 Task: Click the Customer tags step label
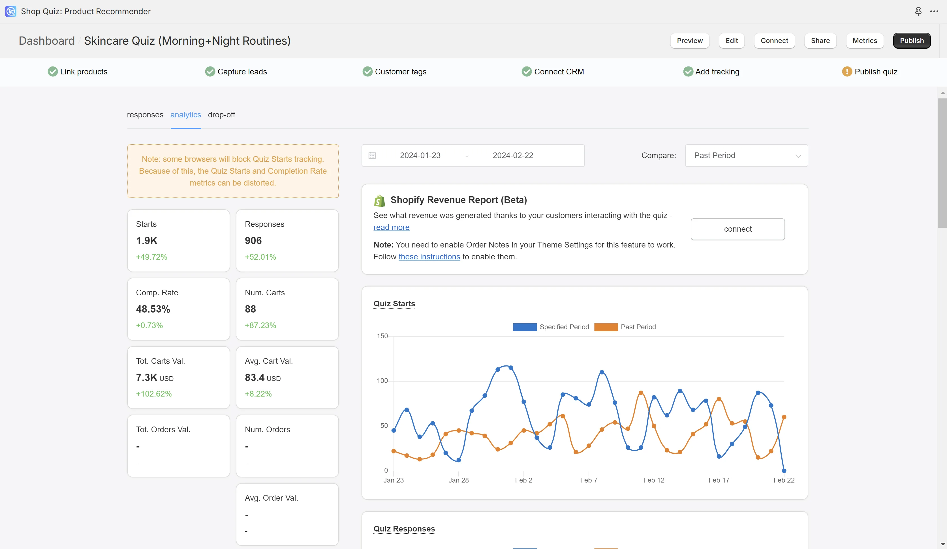(401, 72)
